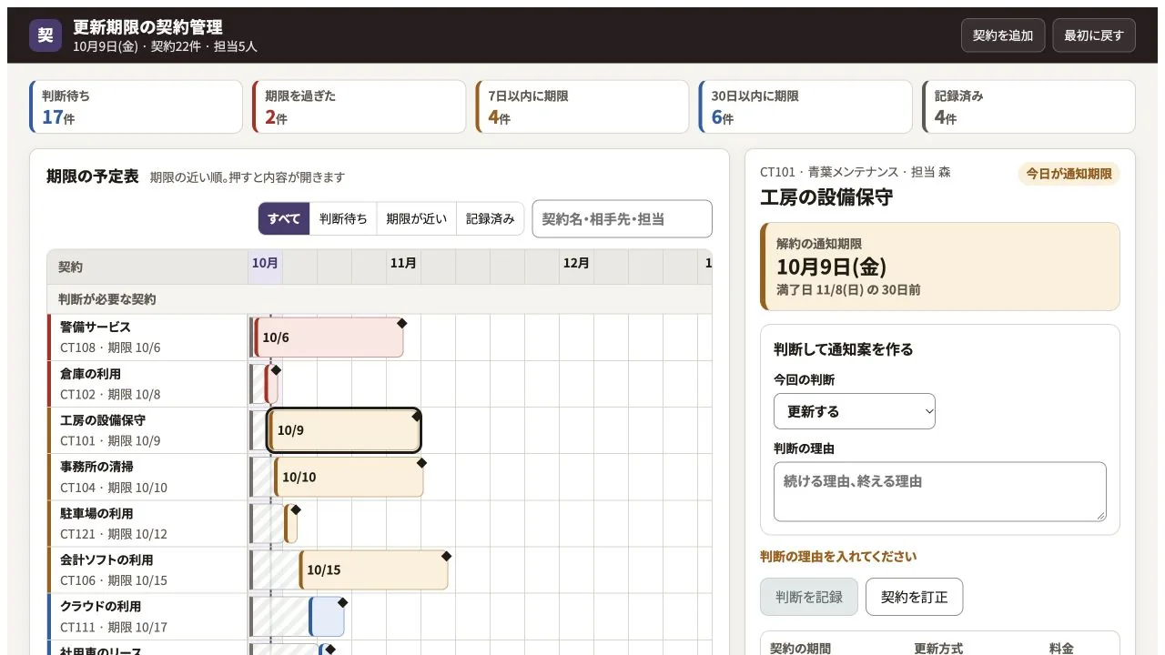Click the 満了日 11/8(日) の 30日前 text
Viewport: 1165px width, 655px height.
point(848,290)
